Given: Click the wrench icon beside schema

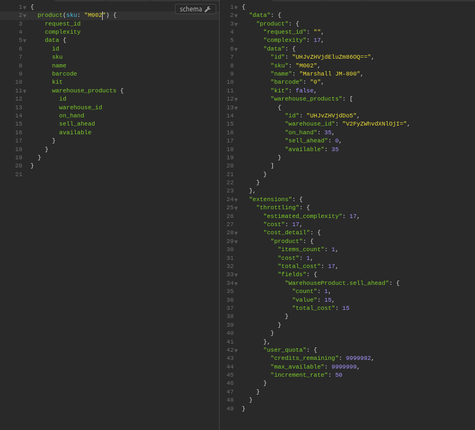Looking at the screenshot, I should coord(208,9).
